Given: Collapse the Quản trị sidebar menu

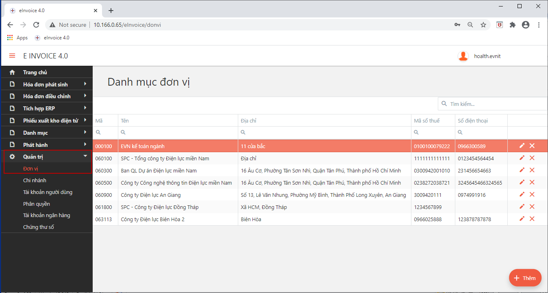Looking at the screenshot, I should tap(47, 157).
